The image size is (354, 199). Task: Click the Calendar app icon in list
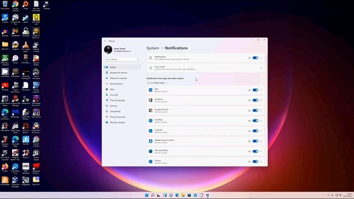[150, 131]
